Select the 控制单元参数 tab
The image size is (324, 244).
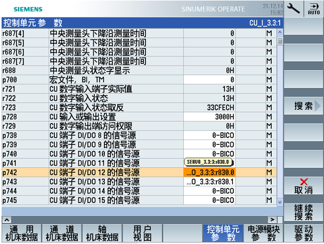click(x=223, y=233)
